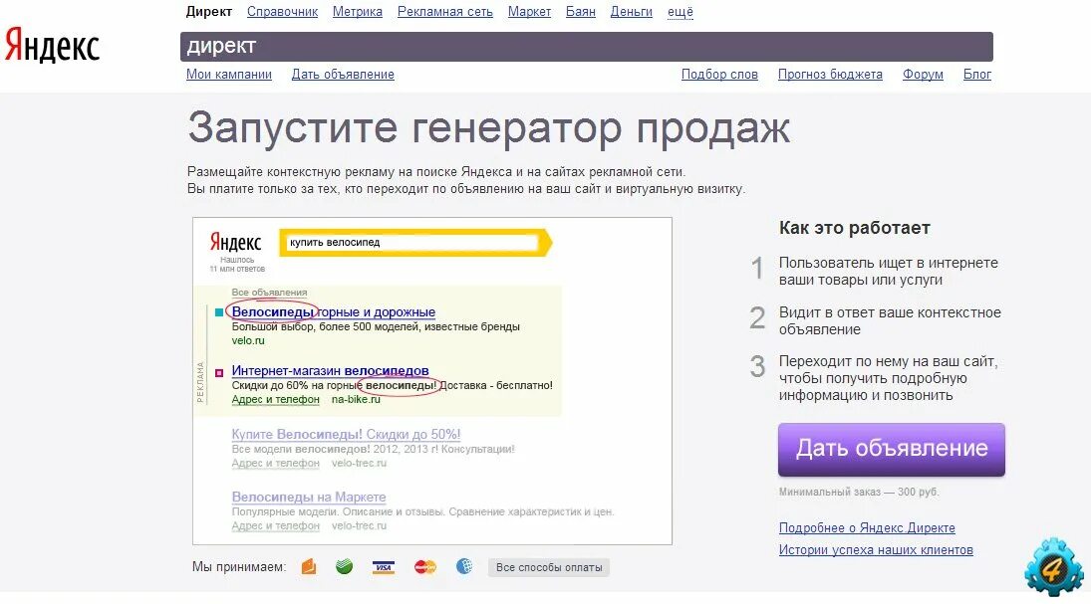The image size is (1091, 604).
Task: Open Подробнее о Яндекс.Директе link
Action: tap(867, 528)
